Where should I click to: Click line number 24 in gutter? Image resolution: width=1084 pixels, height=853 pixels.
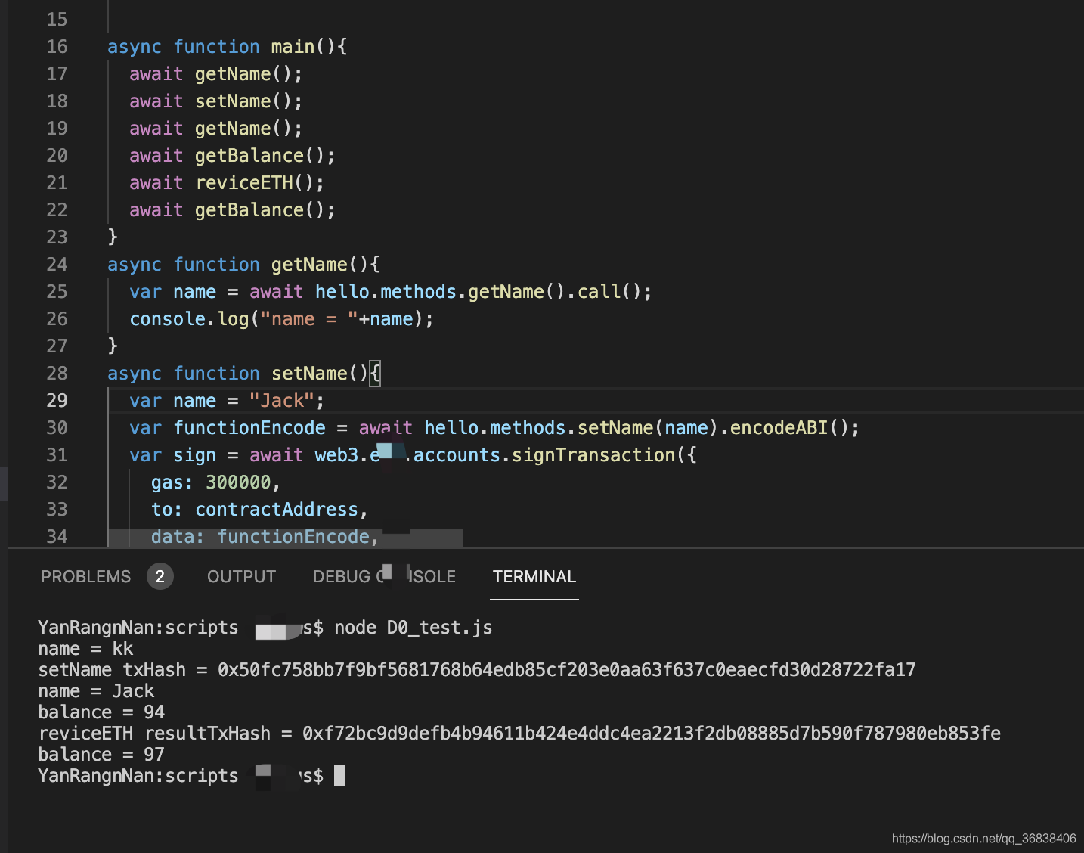click(57, 264)
